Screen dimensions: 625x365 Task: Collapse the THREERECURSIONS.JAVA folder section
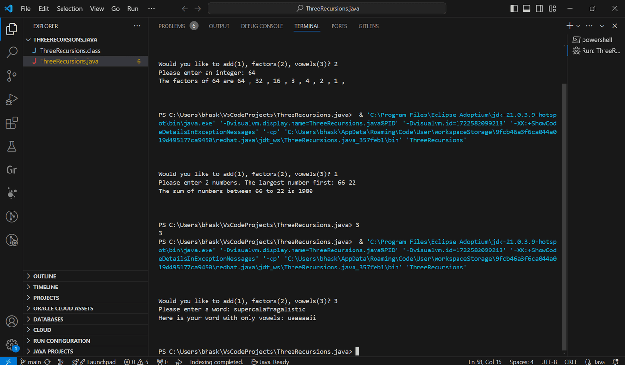tap(86, 40)
